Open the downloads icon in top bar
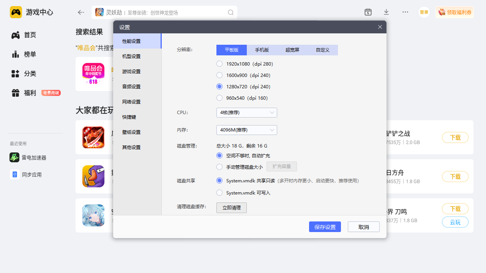The image size is (486, 273). click(x=386, y=12)
